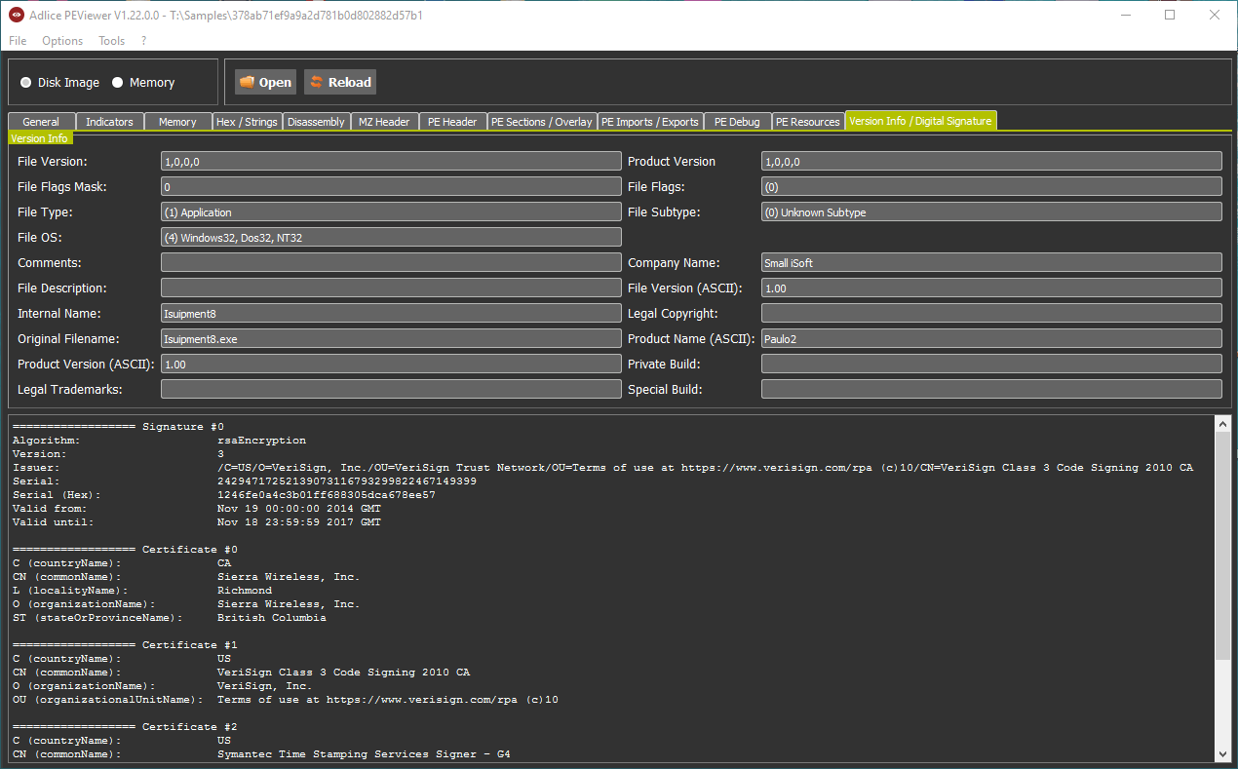Click the Company Name field
The image size is (1238, 769).
[990, 263]
